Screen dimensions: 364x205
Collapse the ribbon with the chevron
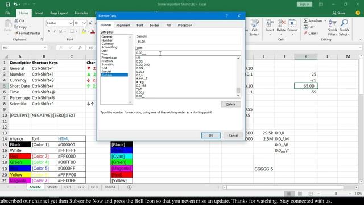coord(360,40)
